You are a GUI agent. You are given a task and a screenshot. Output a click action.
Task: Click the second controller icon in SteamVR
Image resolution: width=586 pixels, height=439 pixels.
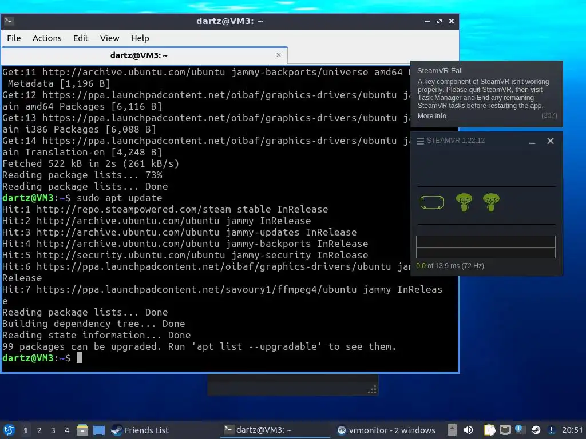[491, 202]
